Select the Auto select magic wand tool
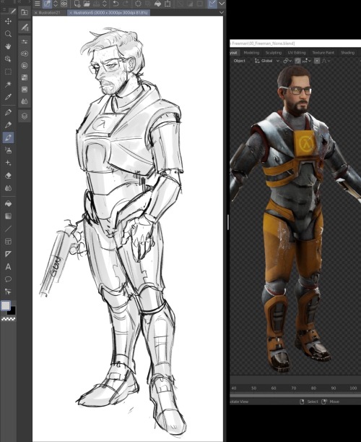361x442 pixels. pos(8,84)
